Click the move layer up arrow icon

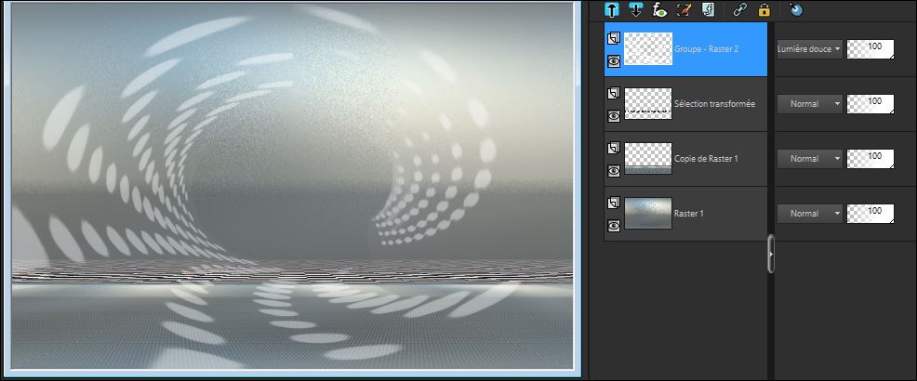(x=612, y=10)
